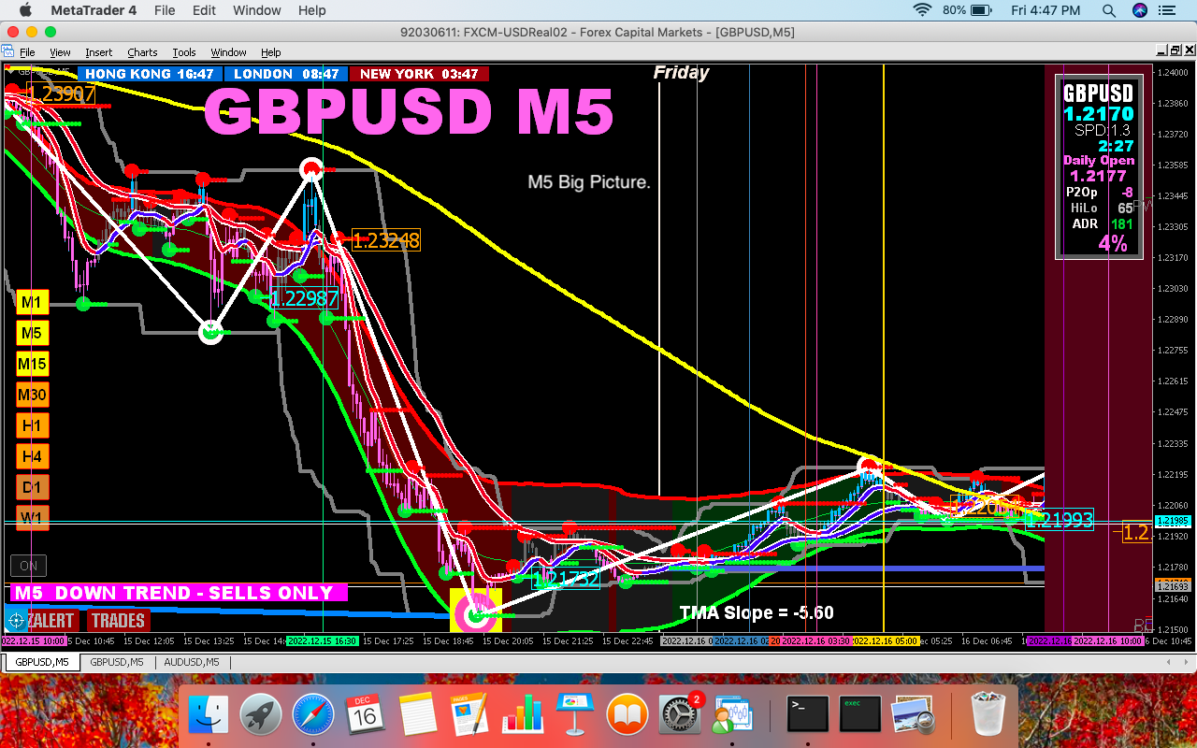Open the Charts menu
Screen dimensions: 1197x748
142,52
